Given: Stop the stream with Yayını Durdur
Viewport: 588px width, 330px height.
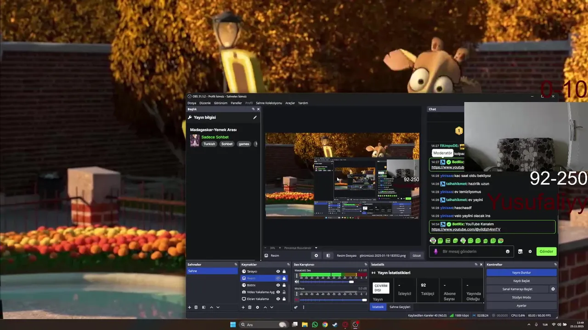Looking at the screenshot, I should (x=521, y=273).
